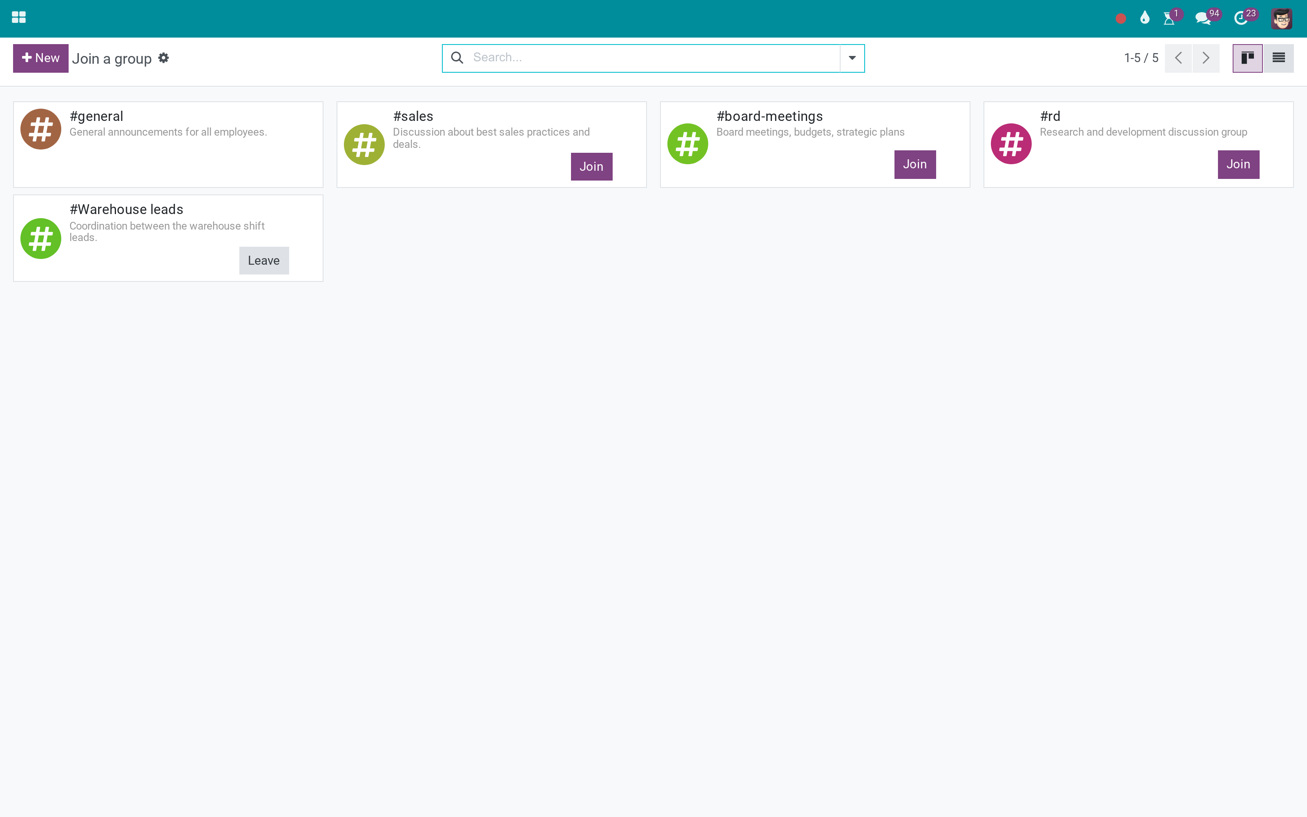Go to previous page of groups
This screenshot has height=817, width=1307.
tap(1178, 58)
